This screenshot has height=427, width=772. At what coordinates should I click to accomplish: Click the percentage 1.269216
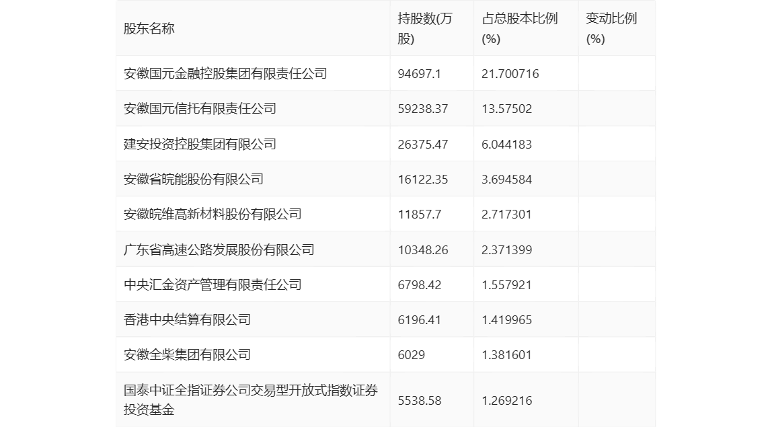coord(506,400)
